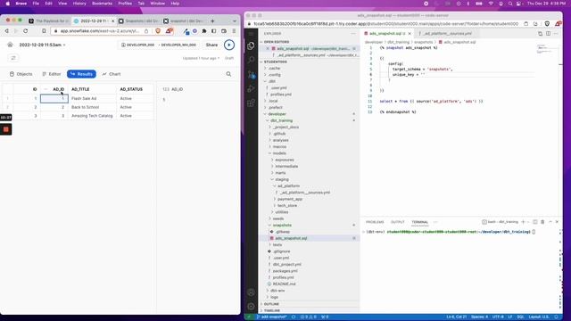Open packages.yml in file tree
The width and height of the screenshot is (571, 321).
click(x=285, y=271)
